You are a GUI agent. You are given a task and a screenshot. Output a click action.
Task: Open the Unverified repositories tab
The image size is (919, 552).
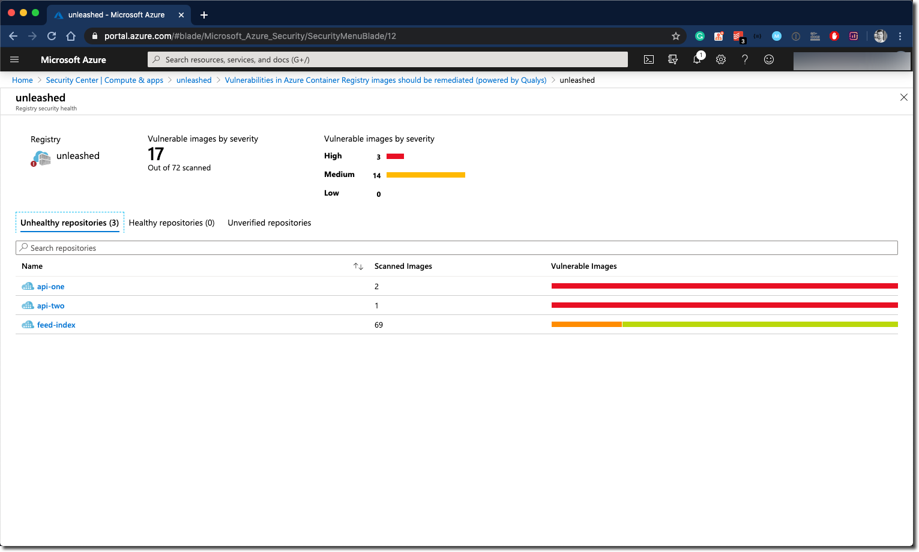[269, 223]
